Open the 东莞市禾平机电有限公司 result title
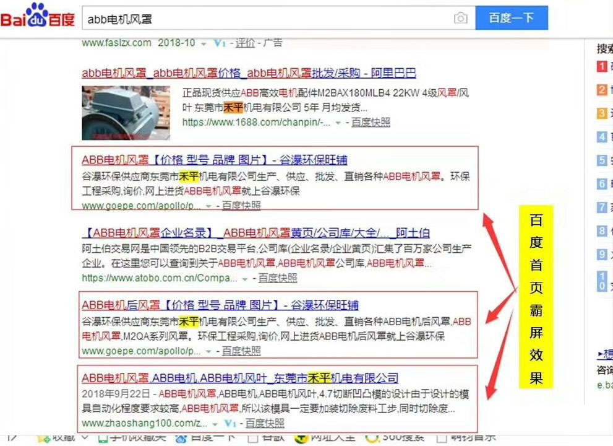The height and width of the screenshot is (446, 613). 240,378
